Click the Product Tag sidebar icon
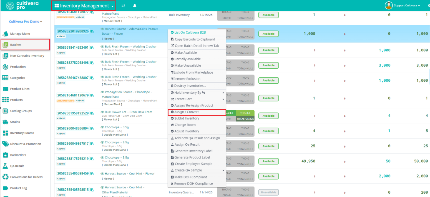The width and height of the screenshot is (430, 197). coord(5,188)
